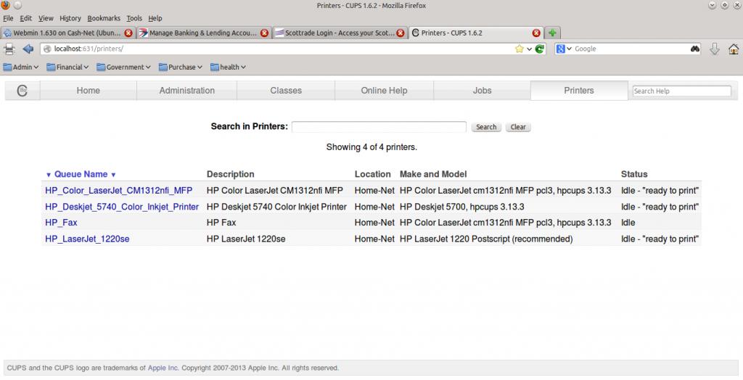The width and height of the screenshot is (743, 380).
Task: Expand the Financial bookmarks folder
Action: [x=67, y=67]
